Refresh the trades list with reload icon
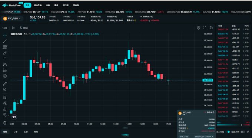The width and height of the screenshot is (252, 138). pos(248,132)
